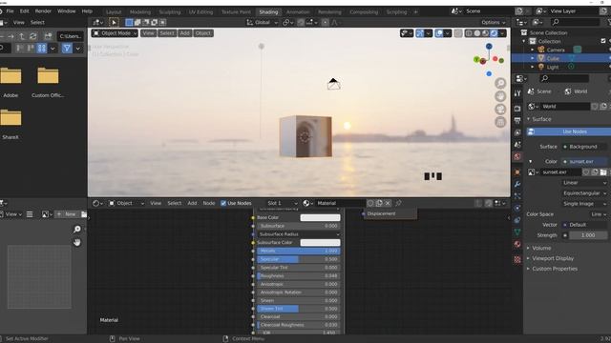Switch perspective/orthographic grid gizmo

500,122
